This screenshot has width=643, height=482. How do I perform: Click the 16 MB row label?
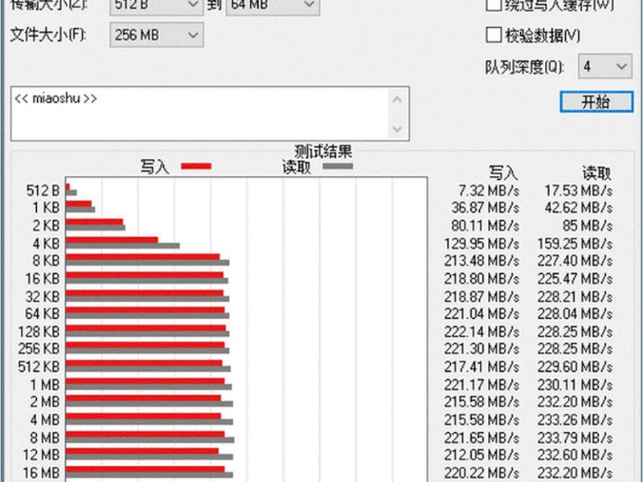[41, 473]
